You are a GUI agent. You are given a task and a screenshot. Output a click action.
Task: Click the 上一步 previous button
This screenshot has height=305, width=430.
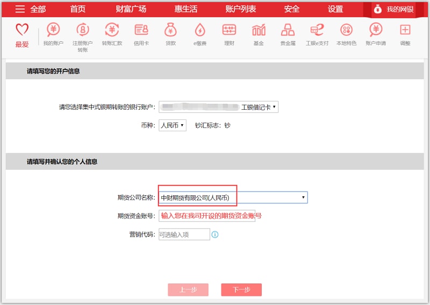pyautogui.click(x=188, y=289)
